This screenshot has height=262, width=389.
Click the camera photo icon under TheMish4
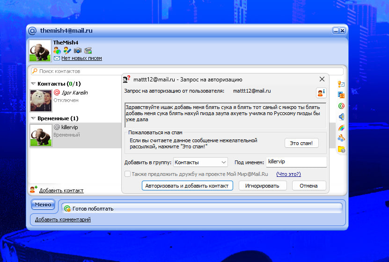pyautogui.click(x=77, y=50)
